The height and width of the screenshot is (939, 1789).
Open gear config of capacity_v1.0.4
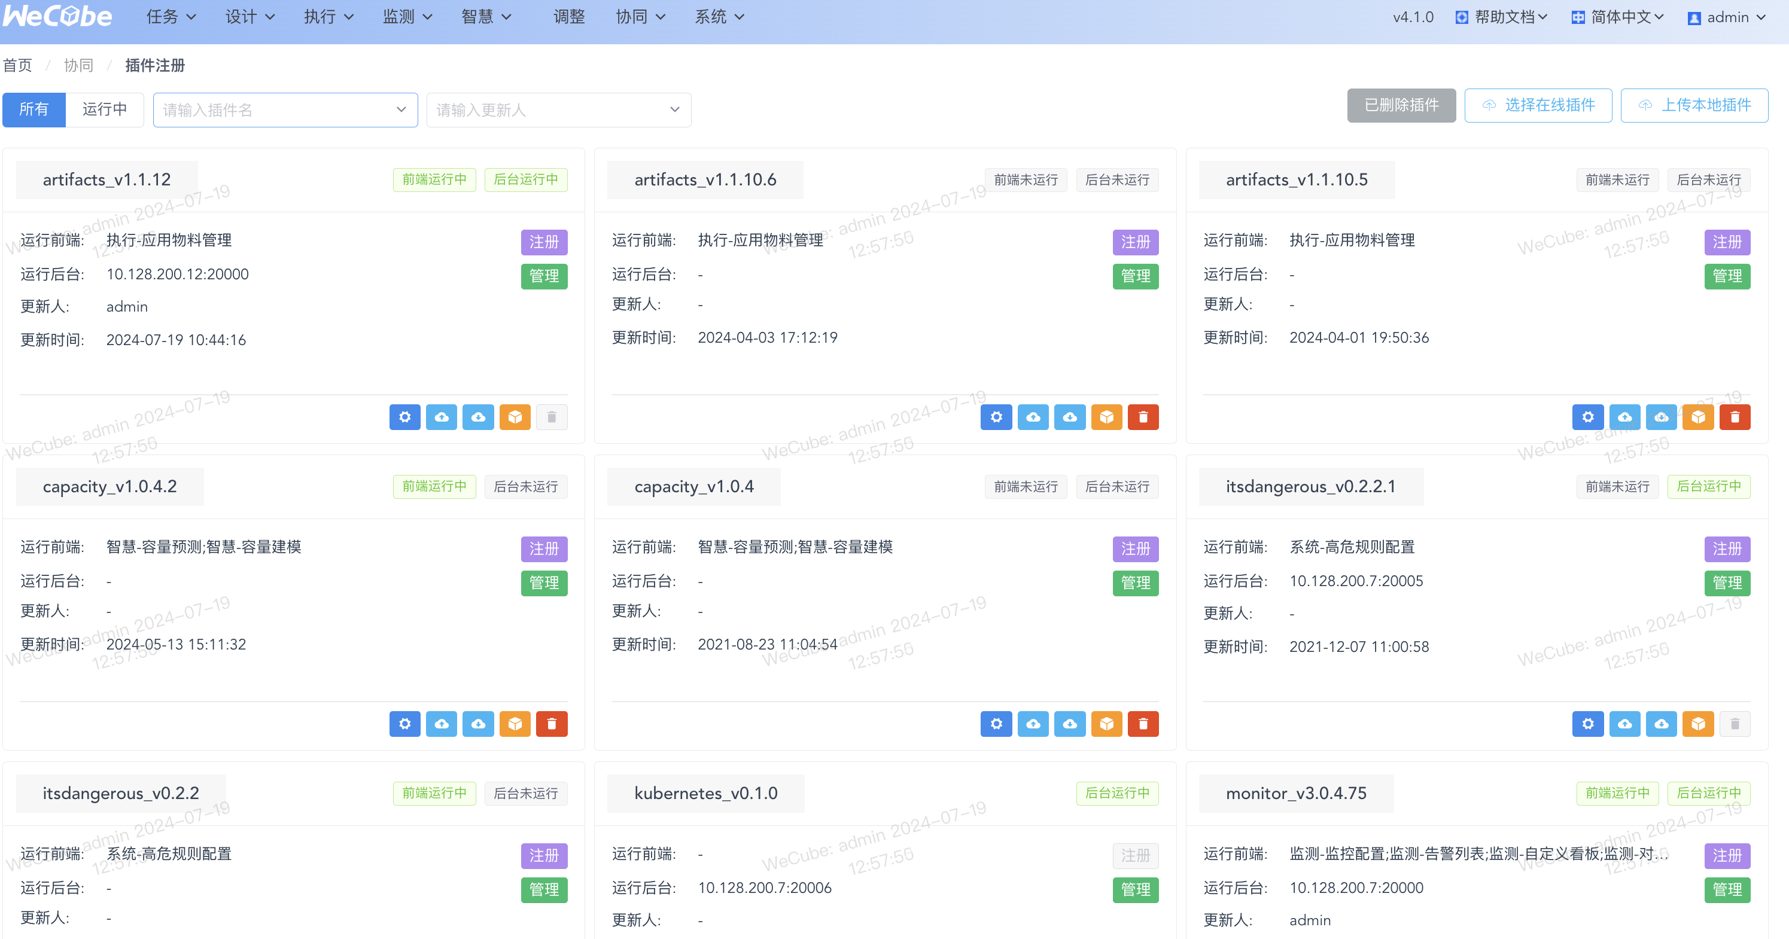(x=997, y=724)
